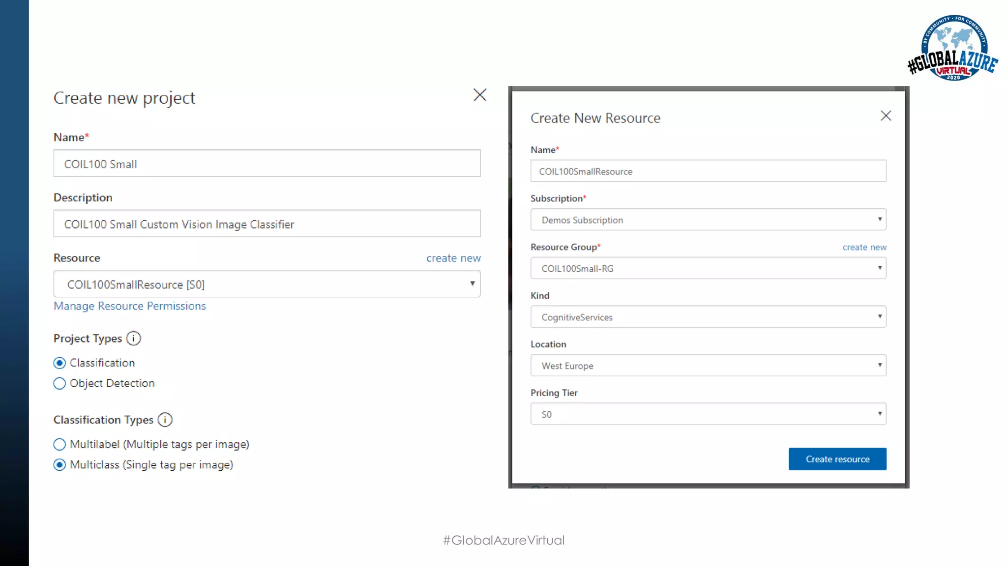Focus the resource Name field COIL100SmallResource

[x=708, y=171]
